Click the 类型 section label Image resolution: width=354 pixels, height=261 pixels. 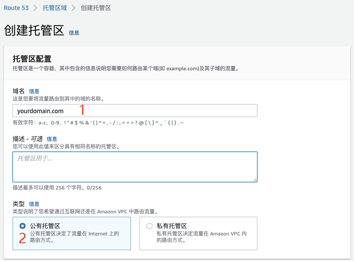19,204
